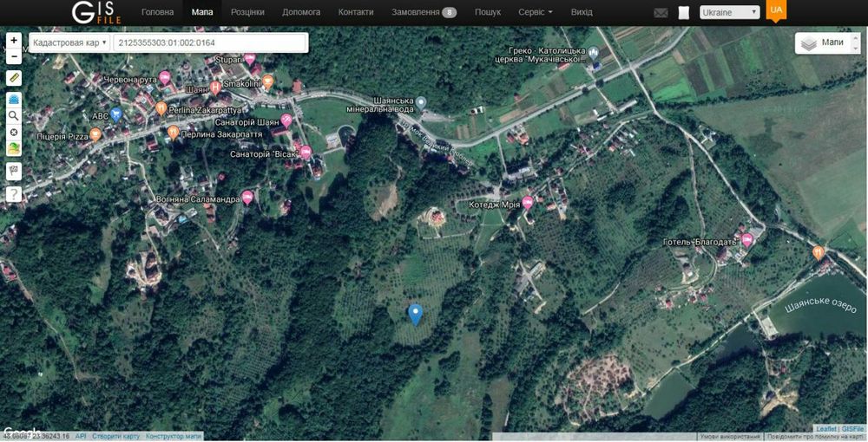Open the Розцінки page
Viewport: 868px width, 442px height.
coord(247,12)
